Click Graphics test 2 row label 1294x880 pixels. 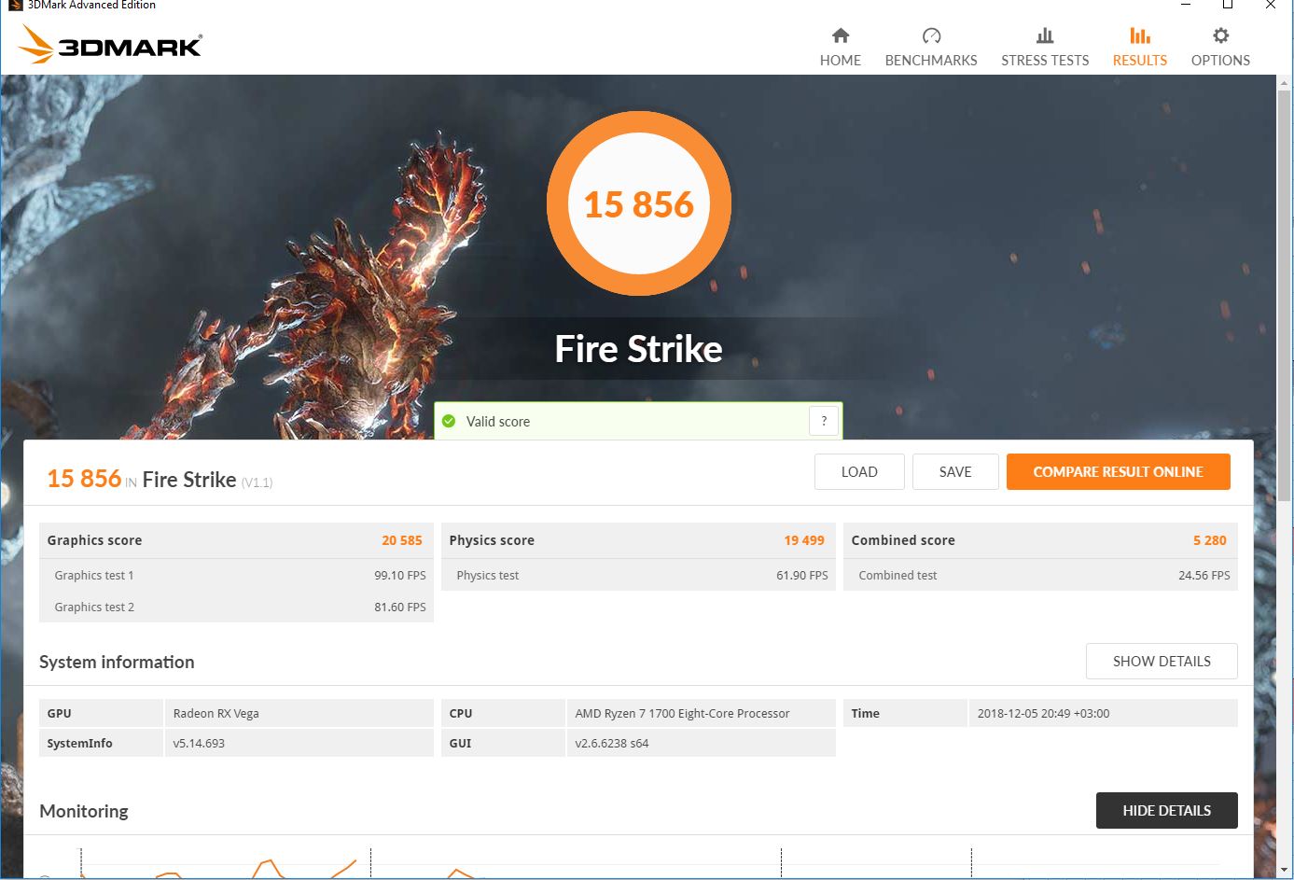coord(94,607)
